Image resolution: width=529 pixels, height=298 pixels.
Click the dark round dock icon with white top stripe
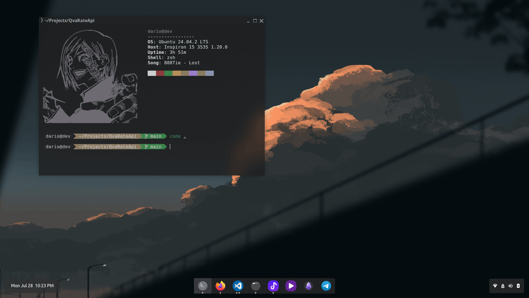point(256,286)
